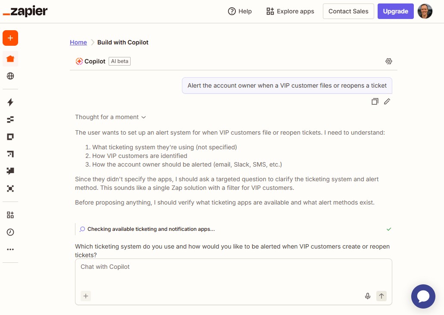Open the support chat bubble

pos(423,296)
